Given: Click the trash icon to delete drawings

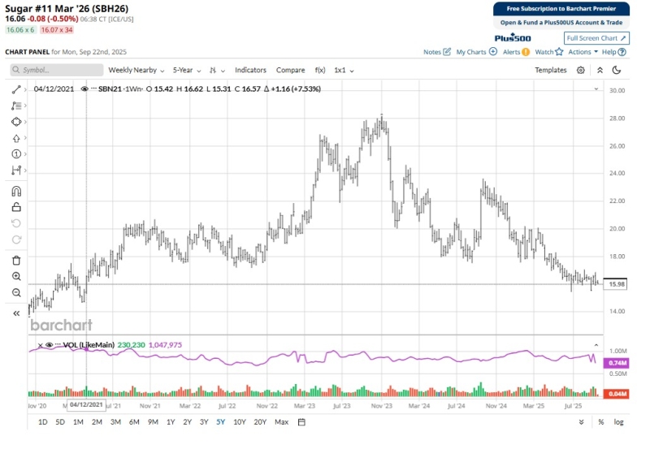Looking at the screenshot, I should (15, 261).
